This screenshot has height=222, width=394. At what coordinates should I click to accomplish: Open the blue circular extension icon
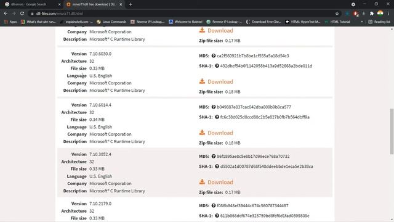point(347,14)
